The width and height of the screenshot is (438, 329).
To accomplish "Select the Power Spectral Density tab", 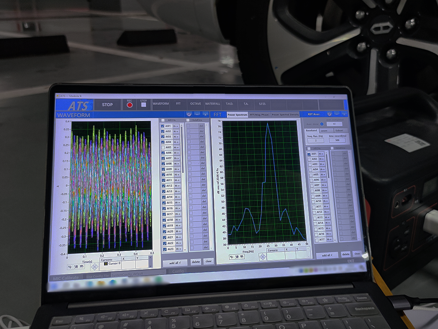I will coord(285,115).
